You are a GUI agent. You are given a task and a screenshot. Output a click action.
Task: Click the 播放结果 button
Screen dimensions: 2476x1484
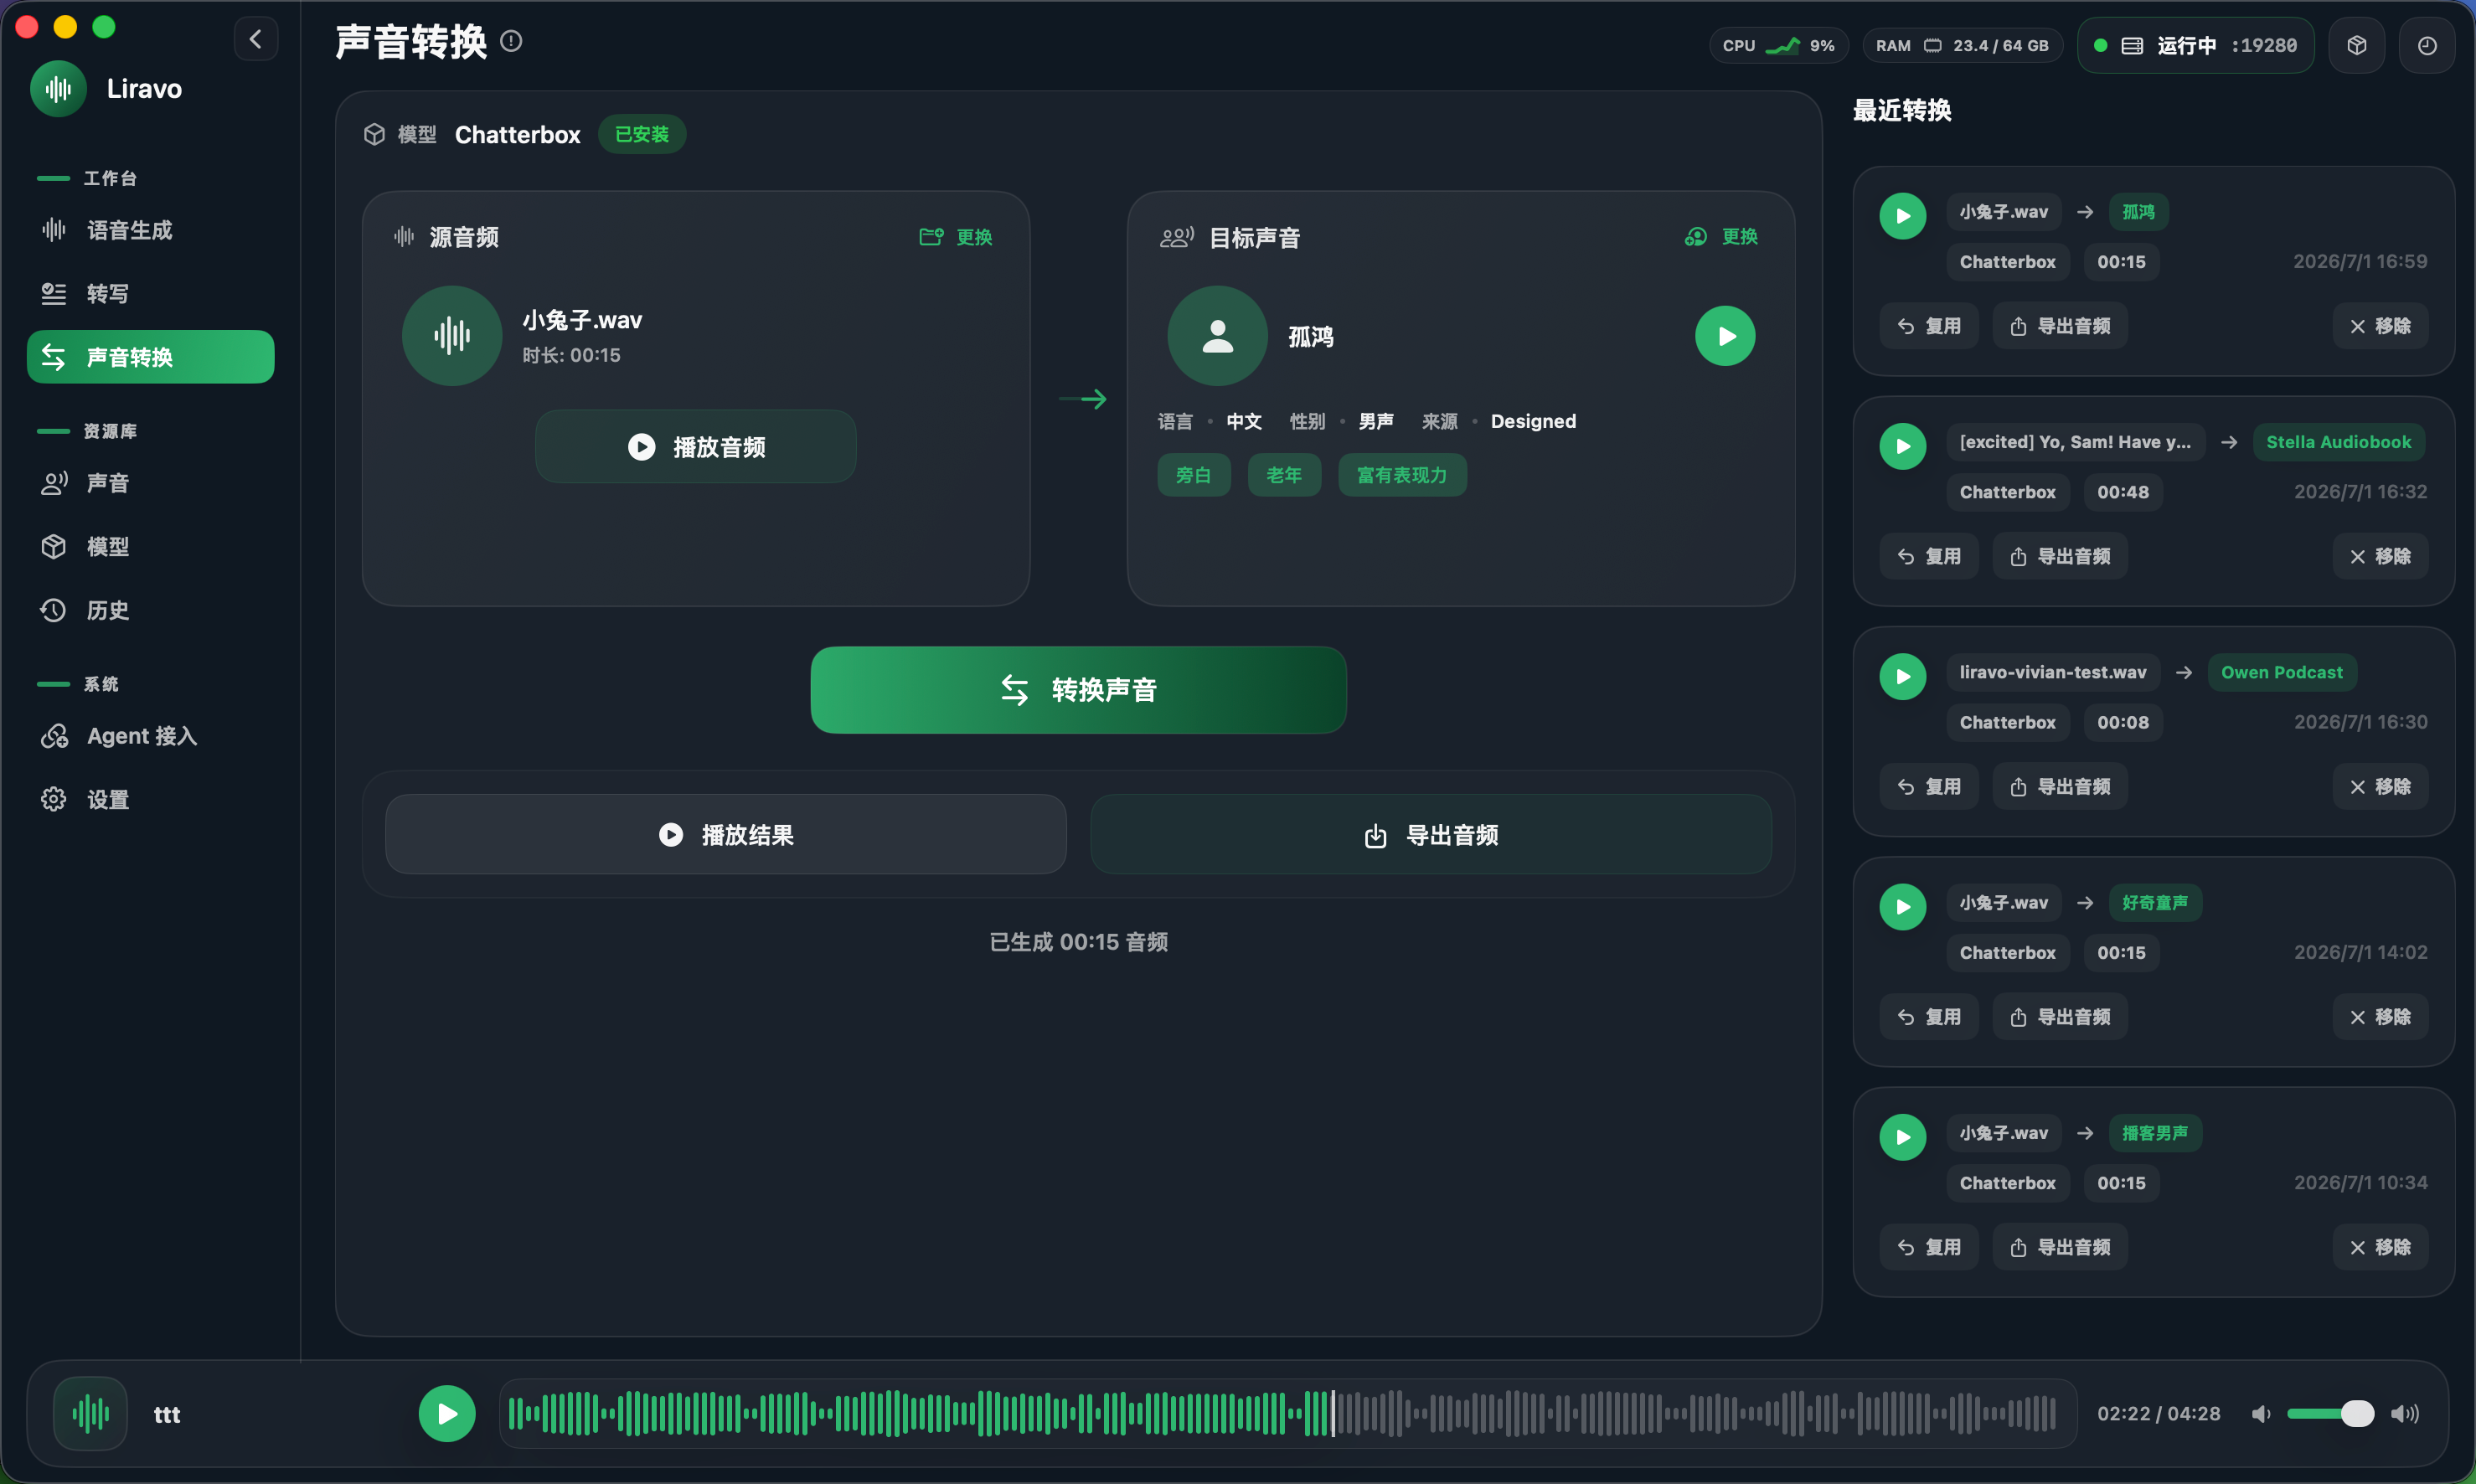click(726, 834)
